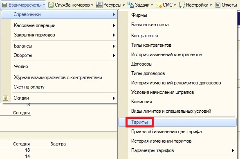Open the Ресурсы menu
The width and height of the screenshot is (240, 159).
(110, 5)
